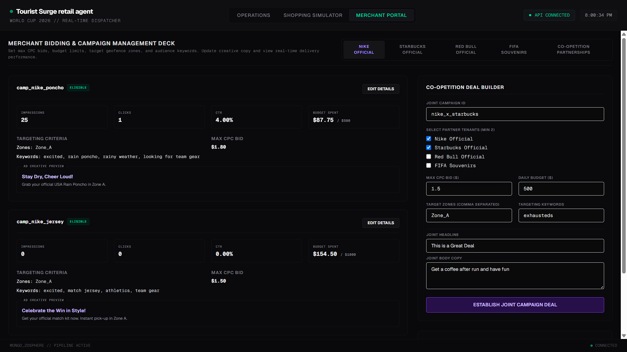Click the MONGO_2DSPHERE pipeline status text
This screenshot has width=627, height=352.
tap(50, 345)
